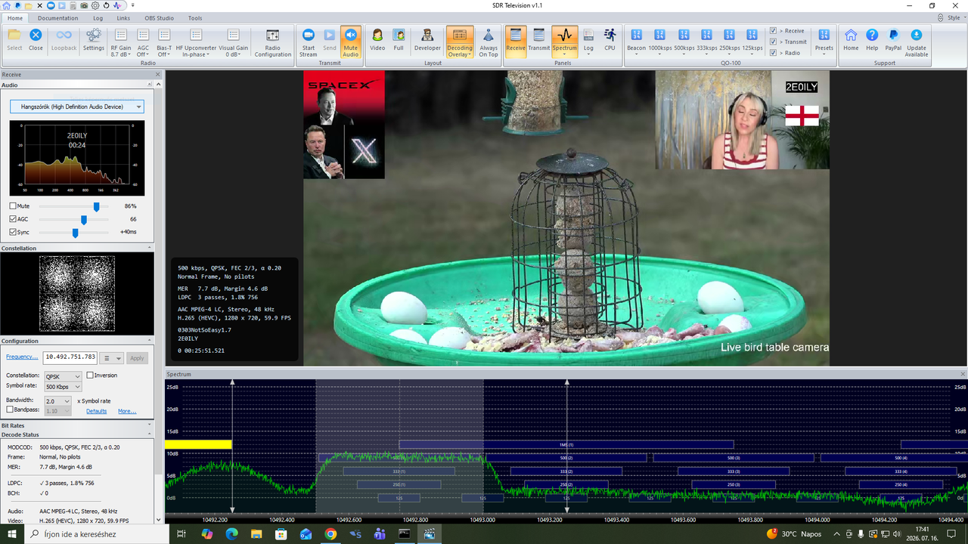Screen dimensions: 968x544
Task: Click the Frequency link label
Action: coord(22,357)
